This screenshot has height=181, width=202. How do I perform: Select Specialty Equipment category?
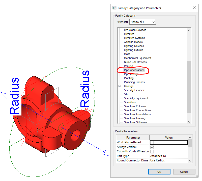coord(136,98)
